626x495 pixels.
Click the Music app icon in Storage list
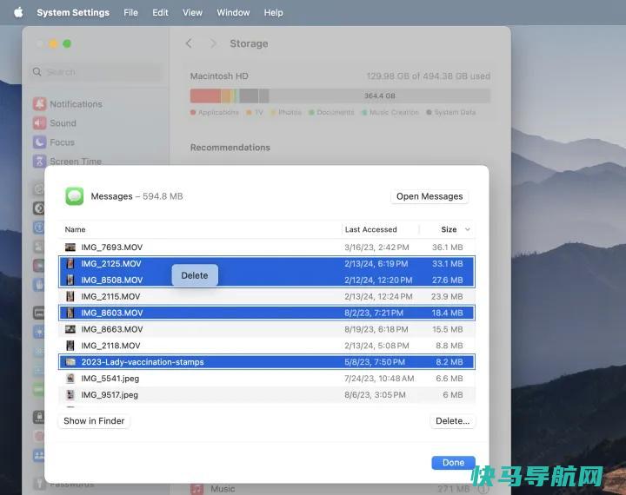196,489
